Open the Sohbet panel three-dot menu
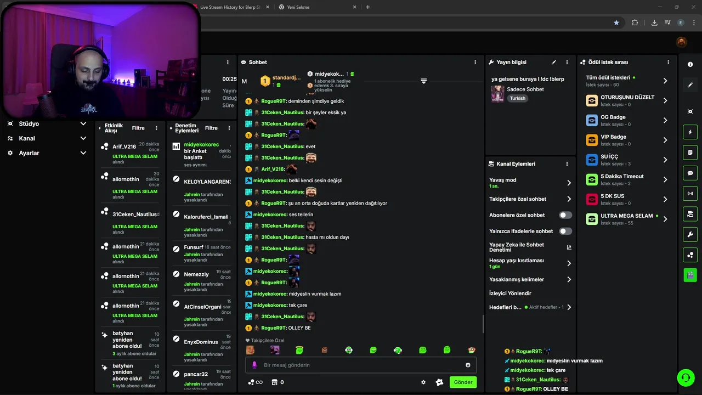The height and width of the screenshot is (395, 702). [x=475, y=63]
